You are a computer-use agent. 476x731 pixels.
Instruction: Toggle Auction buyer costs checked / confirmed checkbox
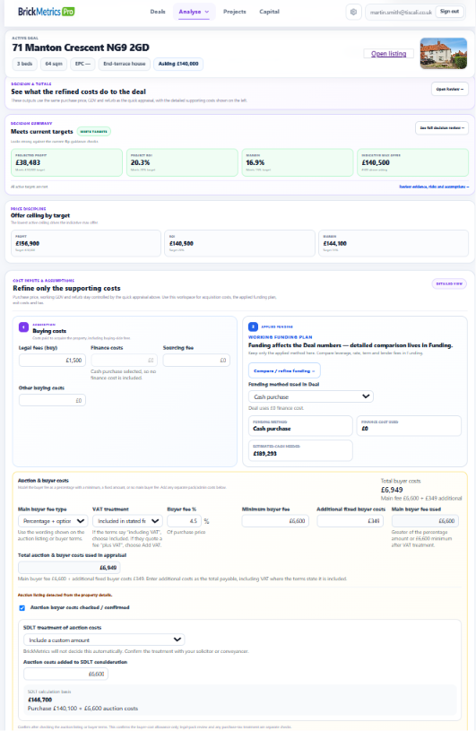(22, 608)
